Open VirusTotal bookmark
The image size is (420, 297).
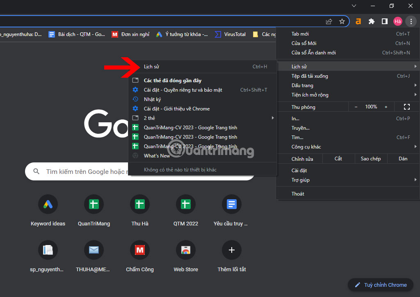[x=231, y=34]
